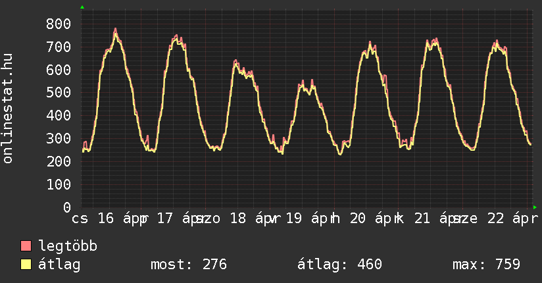Screen dimensions: 542x283
Task: Click the yellow átlag legend swatch
Action: click(26, 265)
